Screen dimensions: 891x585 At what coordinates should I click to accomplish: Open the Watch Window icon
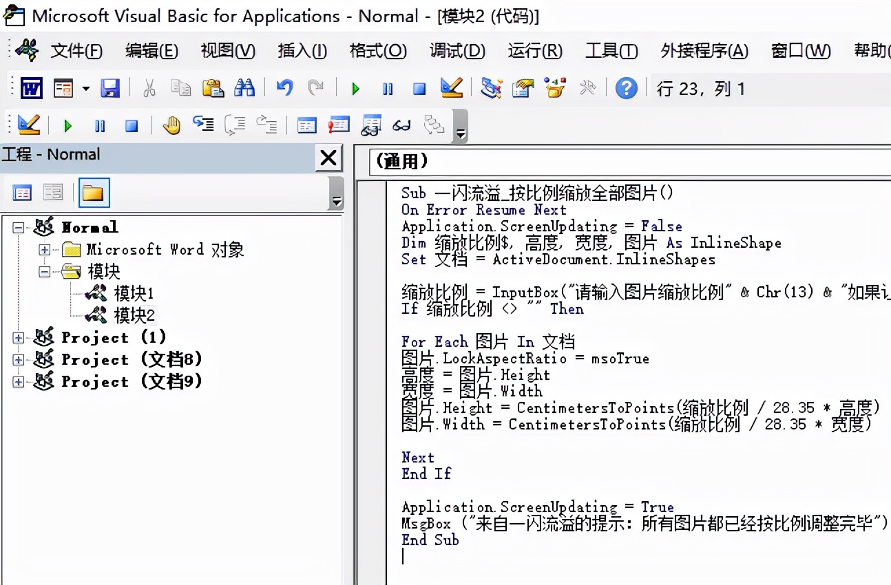coord(370,125)
